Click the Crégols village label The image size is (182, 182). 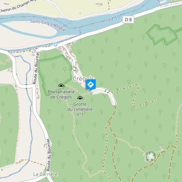tap(83, 79)
